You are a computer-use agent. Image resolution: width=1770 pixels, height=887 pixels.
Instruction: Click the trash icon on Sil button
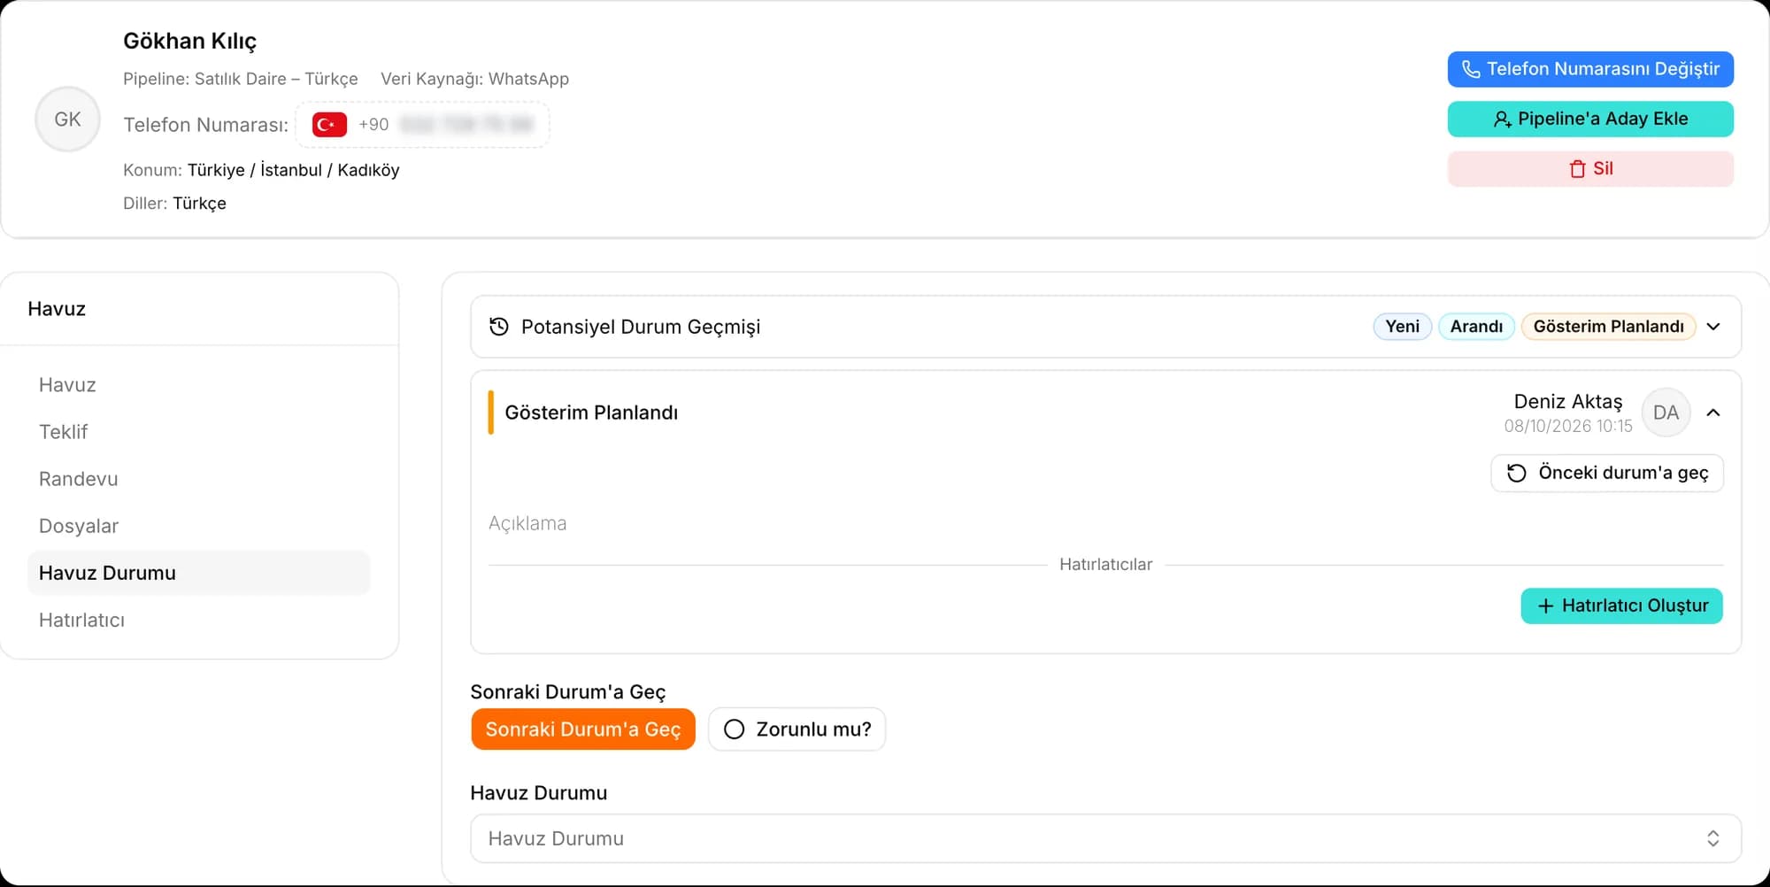point(1577,169)
